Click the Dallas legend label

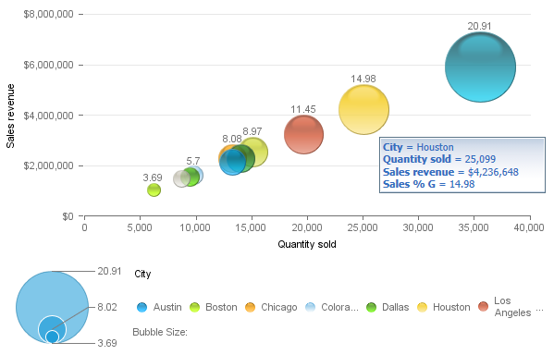click(x=395, y=307)
